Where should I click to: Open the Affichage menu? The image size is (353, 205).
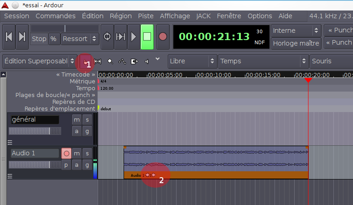(x=175, y=16)
